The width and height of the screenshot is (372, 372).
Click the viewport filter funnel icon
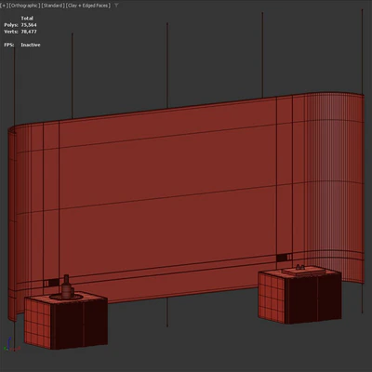click(116, 6)
